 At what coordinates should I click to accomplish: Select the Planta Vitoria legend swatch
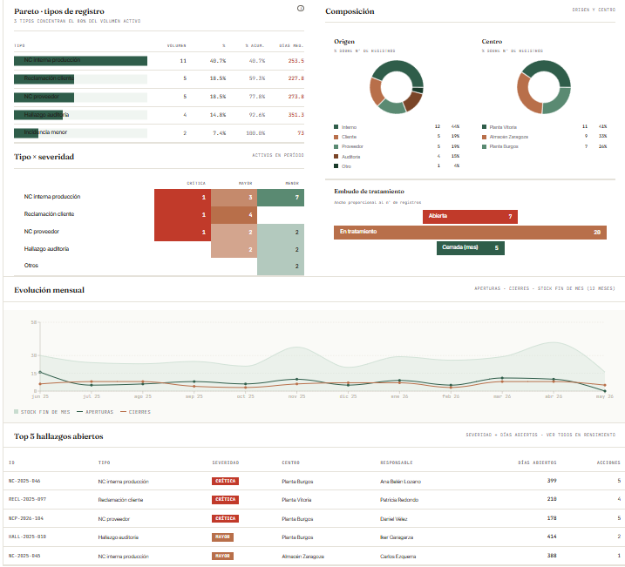click(x=485, y=127)
